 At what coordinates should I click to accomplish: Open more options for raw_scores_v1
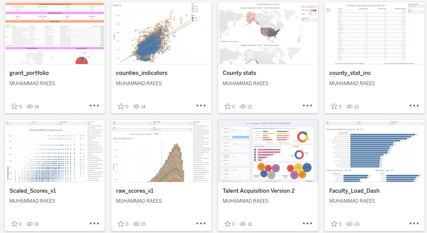(201, 223)
